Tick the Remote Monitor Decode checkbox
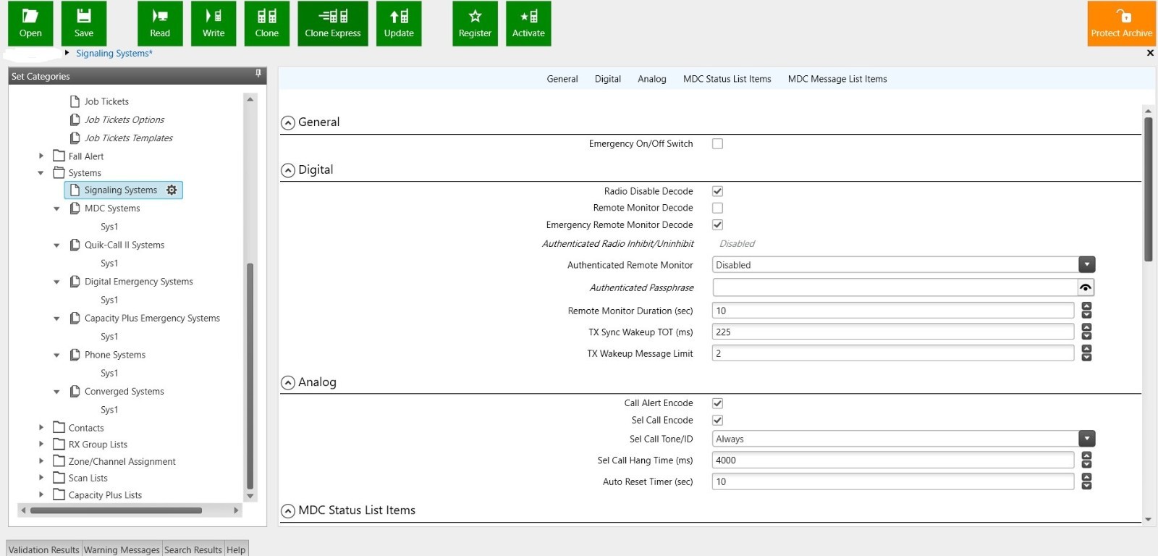Screen dimensions: 1158x556 (717, 208)
